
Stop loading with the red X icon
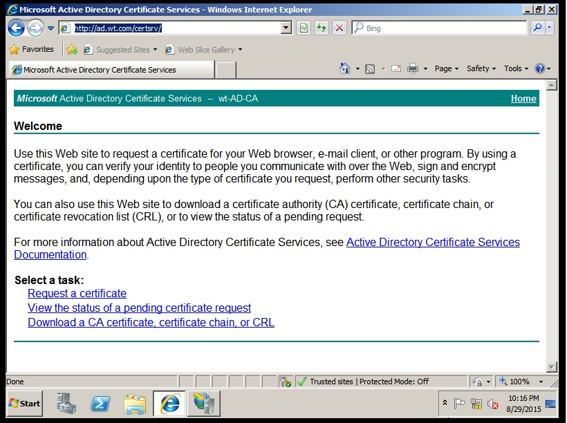pyautogui.click(x=340, y=28)
